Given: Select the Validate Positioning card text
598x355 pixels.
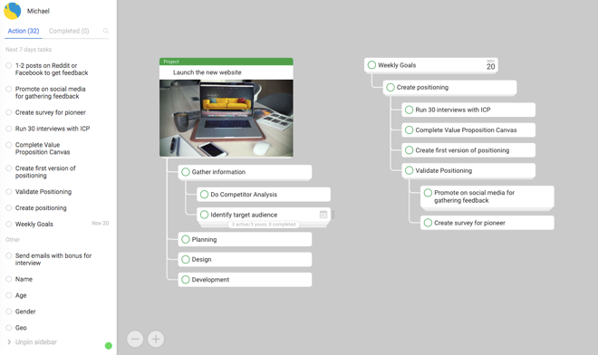Looking at the screenshot, I should click(x=444, y=170).
